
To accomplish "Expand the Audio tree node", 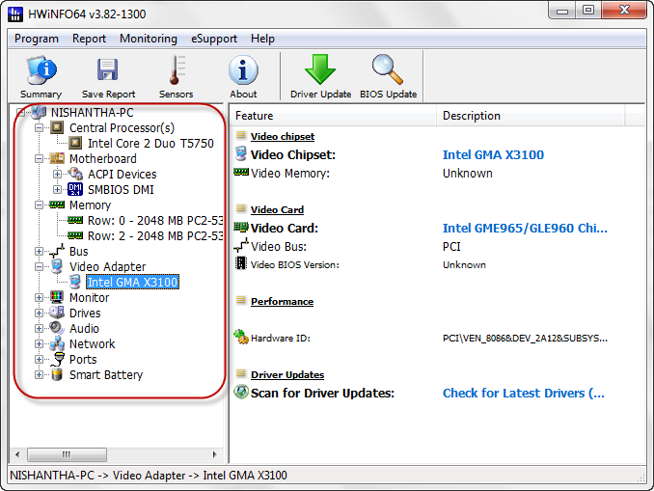I will pos(39,328).
